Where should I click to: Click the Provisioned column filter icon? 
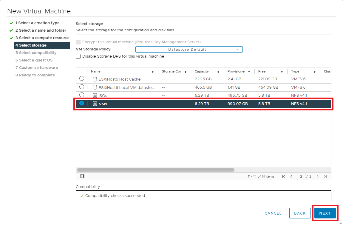(x=249, y=72)
